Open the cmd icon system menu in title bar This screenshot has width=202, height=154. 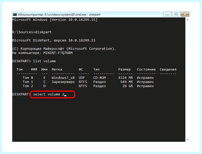pyautogui.click(x=15, y=14)
